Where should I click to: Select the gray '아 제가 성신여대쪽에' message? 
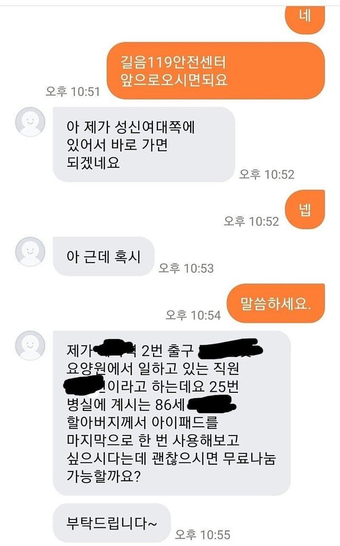(144, 145)
